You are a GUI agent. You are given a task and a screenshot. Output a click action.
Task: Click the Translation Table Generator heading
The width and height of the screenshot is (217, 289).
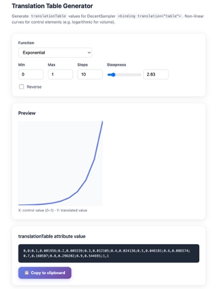point(52,6)
